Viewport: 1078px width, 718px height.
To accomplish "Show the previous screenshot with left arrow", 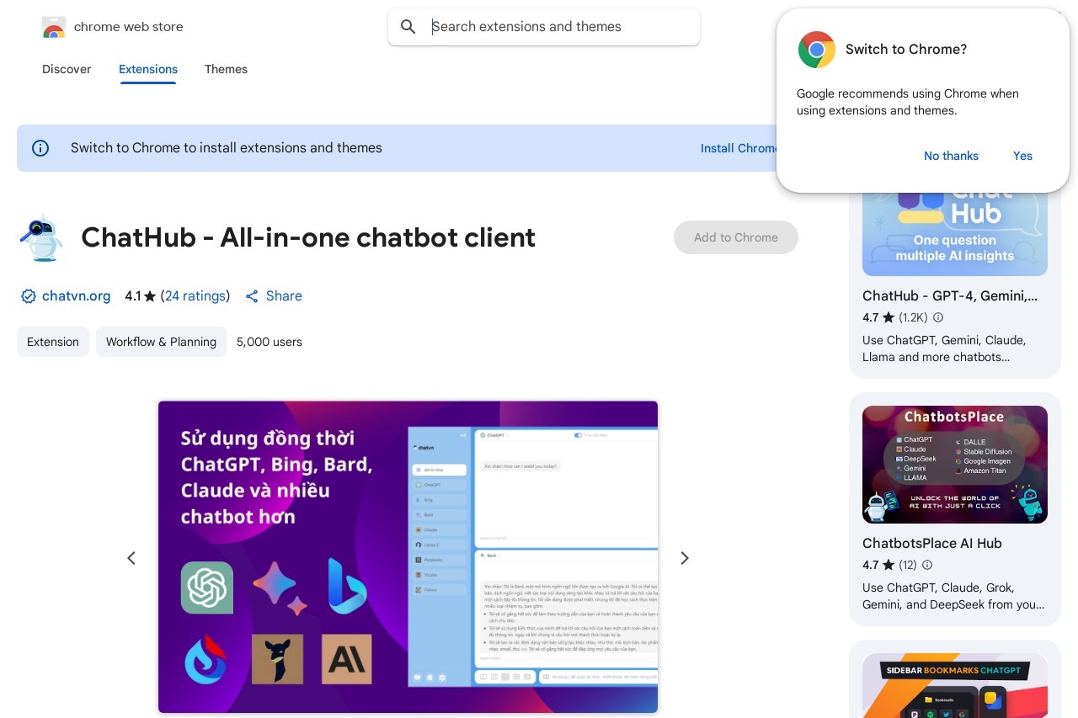I will (x=131, y=558).
